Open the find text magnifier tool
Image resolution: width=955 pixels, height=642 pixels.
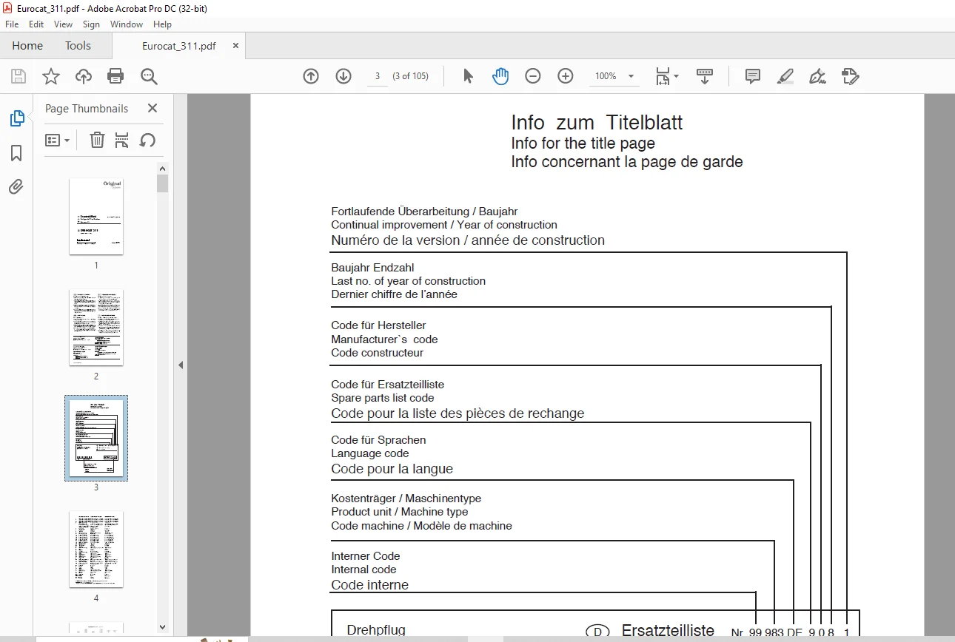coord(149,76)
